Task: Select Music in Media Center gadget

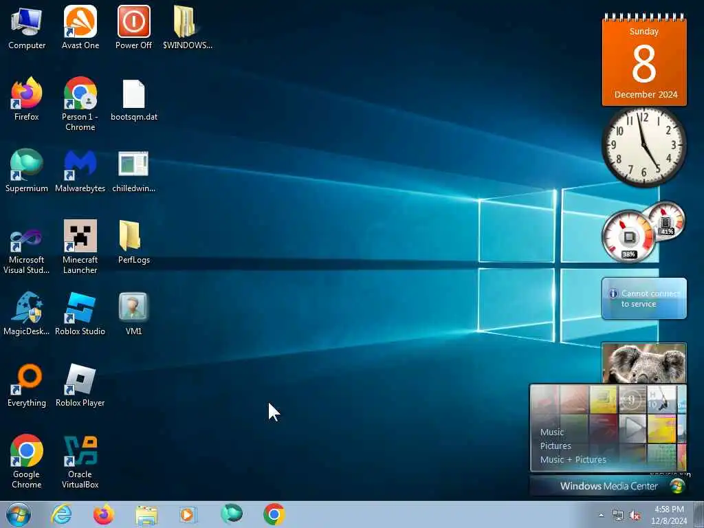Action: click(552, 432)
